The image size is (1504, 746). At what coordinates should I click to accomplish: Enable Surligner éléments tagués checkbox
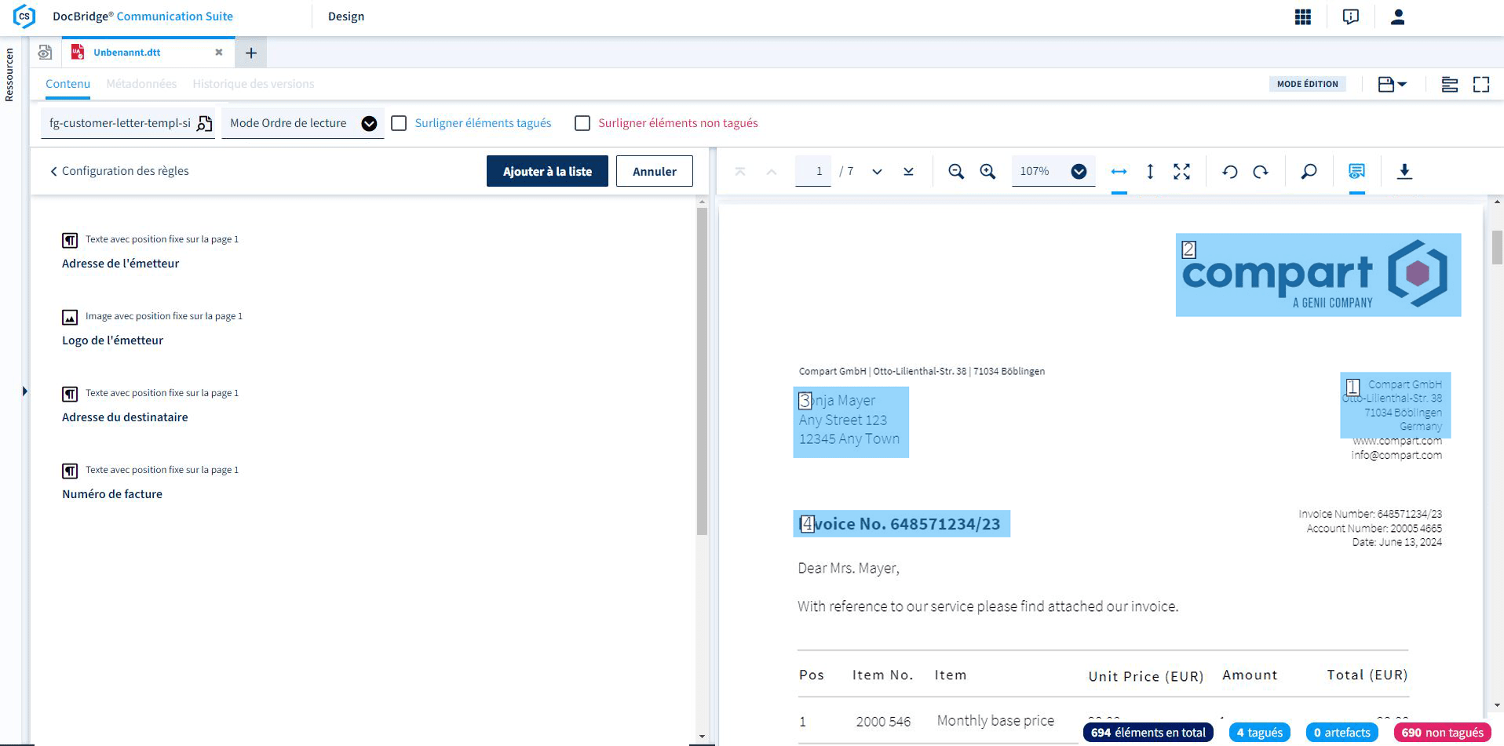point(399,123)
